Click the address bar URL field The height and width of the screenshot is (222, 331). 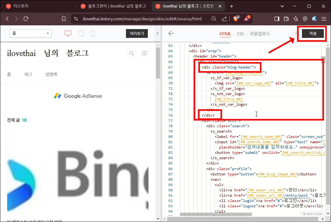(141, 18)
